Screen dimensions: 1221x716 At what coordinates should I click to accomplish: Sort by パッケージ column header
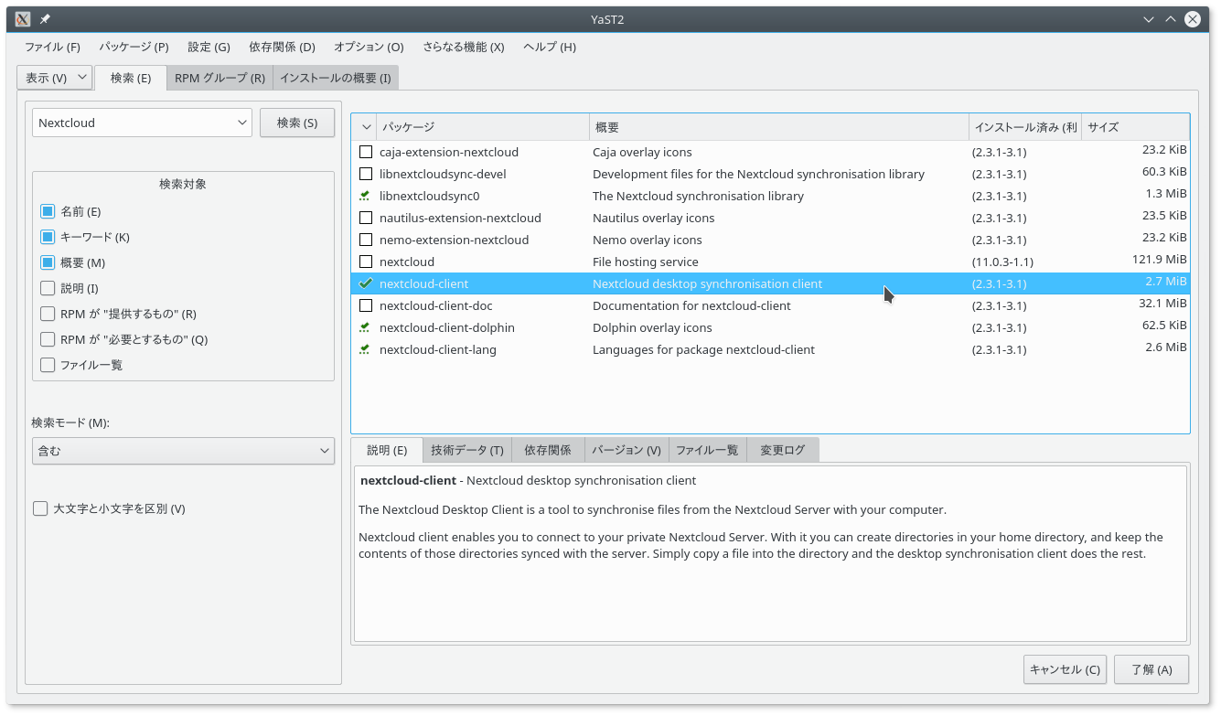[483, 127]
